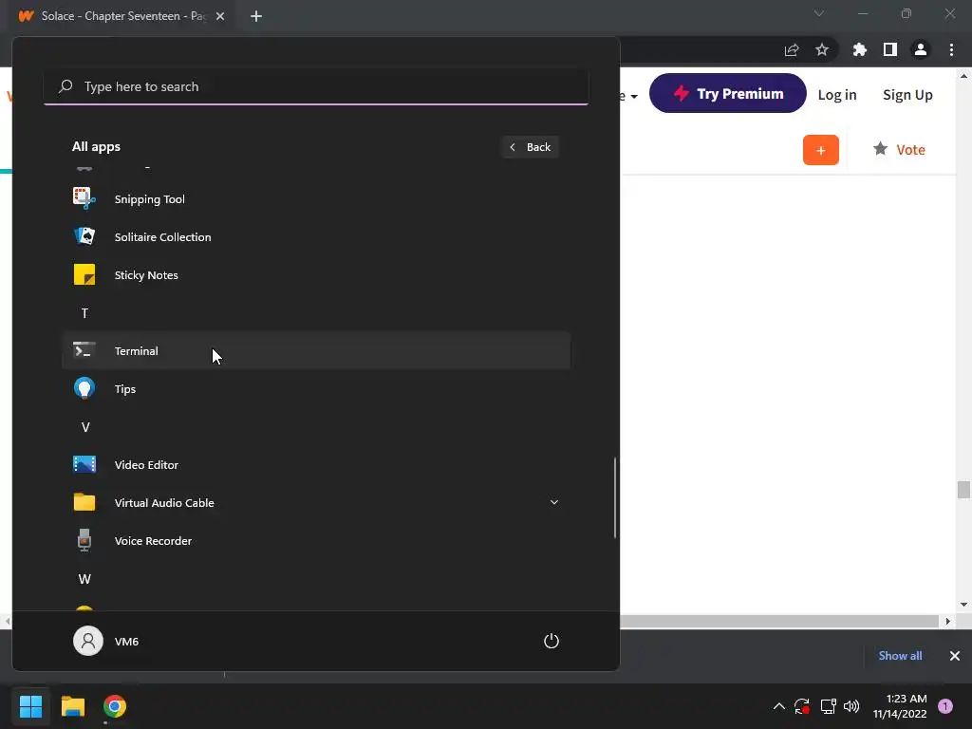
Task: Share this page via Chrome share icon
Action: 792,49
